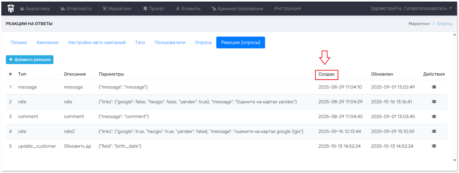459x173 pixels.
Task: Open the Аналитика menu
Action: coord(35,9)
